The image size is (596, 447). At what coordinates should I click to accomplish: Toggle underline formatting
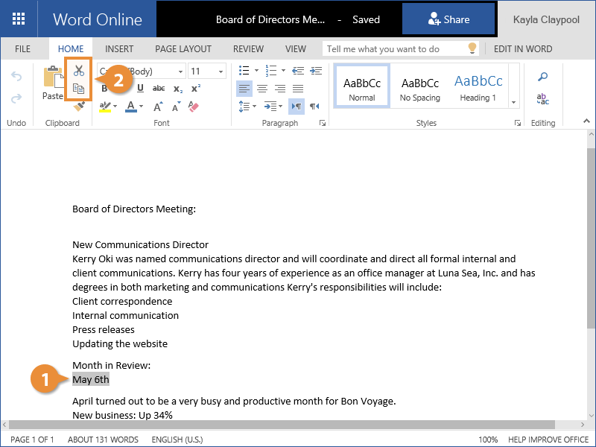point(139,89)
